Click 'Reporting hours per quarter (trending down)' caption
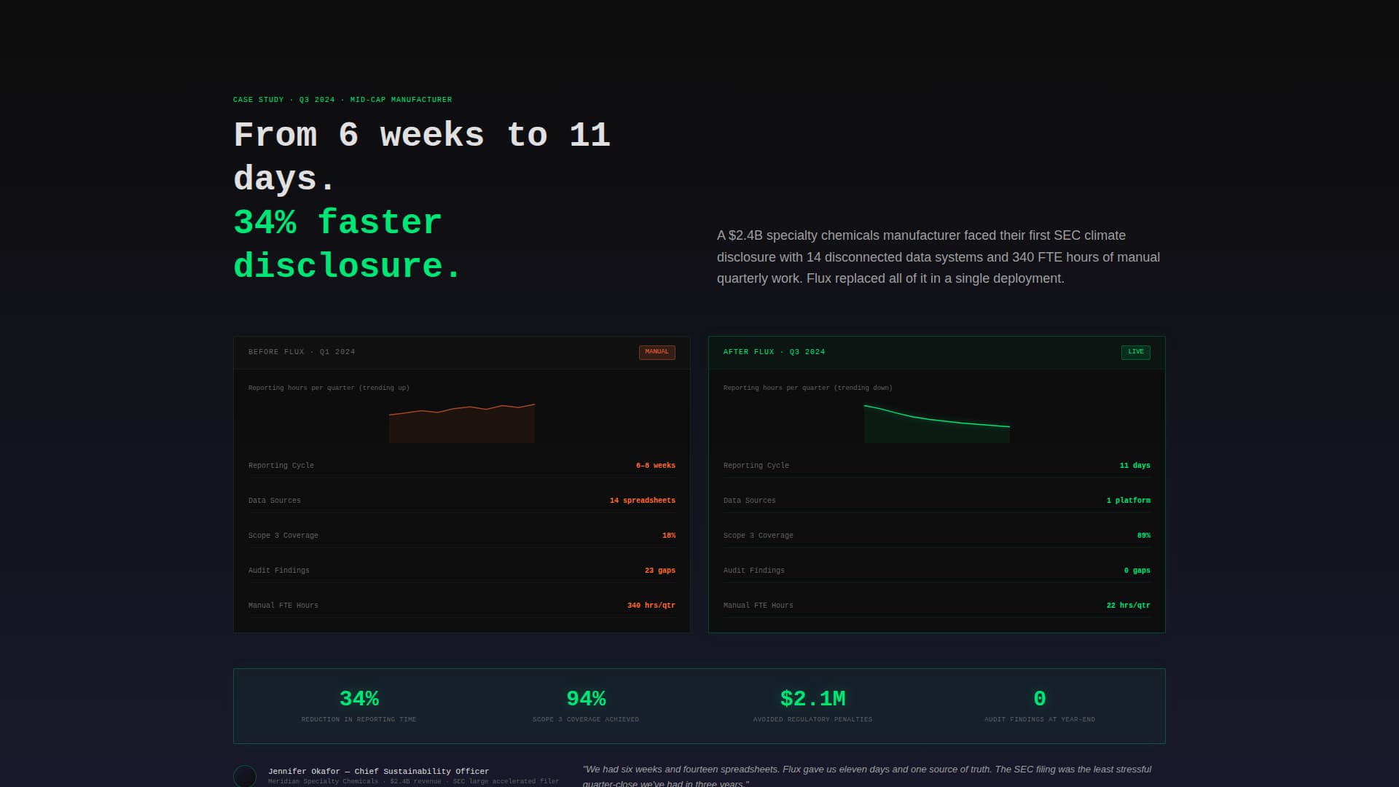 (x=807, y=388)
